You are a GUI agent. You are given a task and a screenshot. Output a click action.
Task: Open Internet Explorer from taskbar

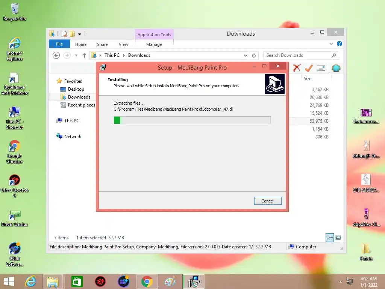[30, 281]
